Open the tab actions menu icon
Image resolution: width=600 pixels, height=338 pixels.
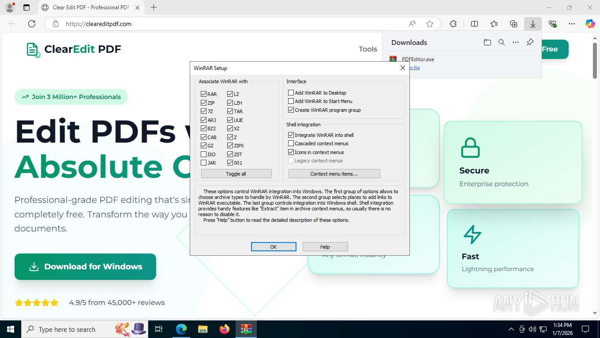point(26,7)
